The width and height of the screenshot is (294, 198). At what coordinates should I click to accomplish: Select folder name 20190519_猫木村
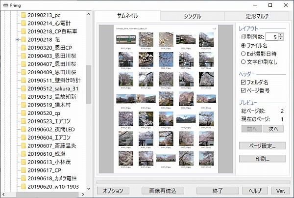coord(49,105)
